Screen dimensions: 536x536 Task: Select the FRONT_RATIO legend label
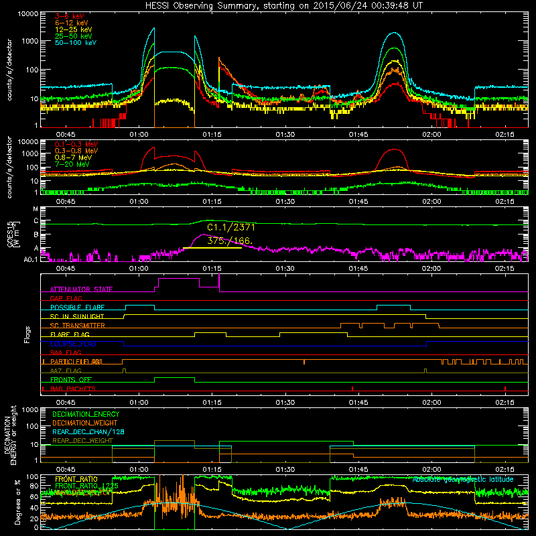pyautogui.click(x=76, y=479)
